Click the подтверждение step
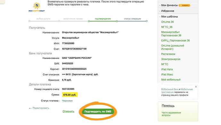Screen dimensions: 221x125 103,19
